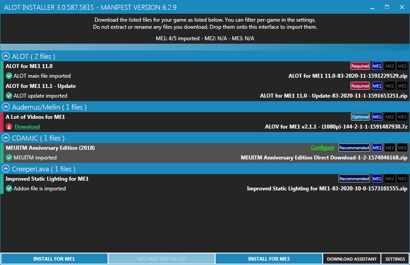Click 'MEUITM imported' status text
410x265 pixels.
click(35, 158)
